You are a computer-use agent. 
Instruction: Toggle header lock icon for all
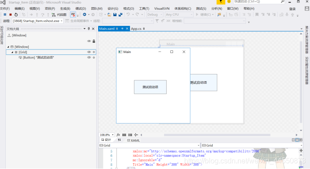point(94,41)
